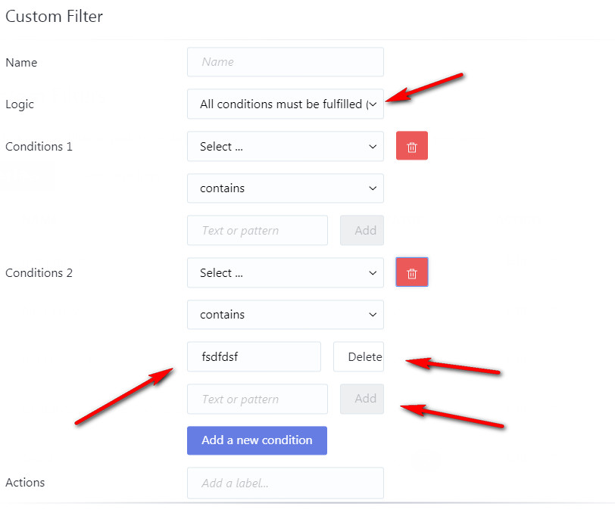Delete the fsdfdsf pattern entry
This screenshot has width=615, height=513.
click(358, 356)
